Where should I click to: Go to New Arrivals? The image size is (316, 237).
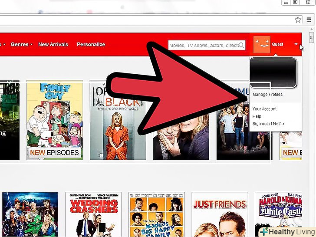(53, 44)
